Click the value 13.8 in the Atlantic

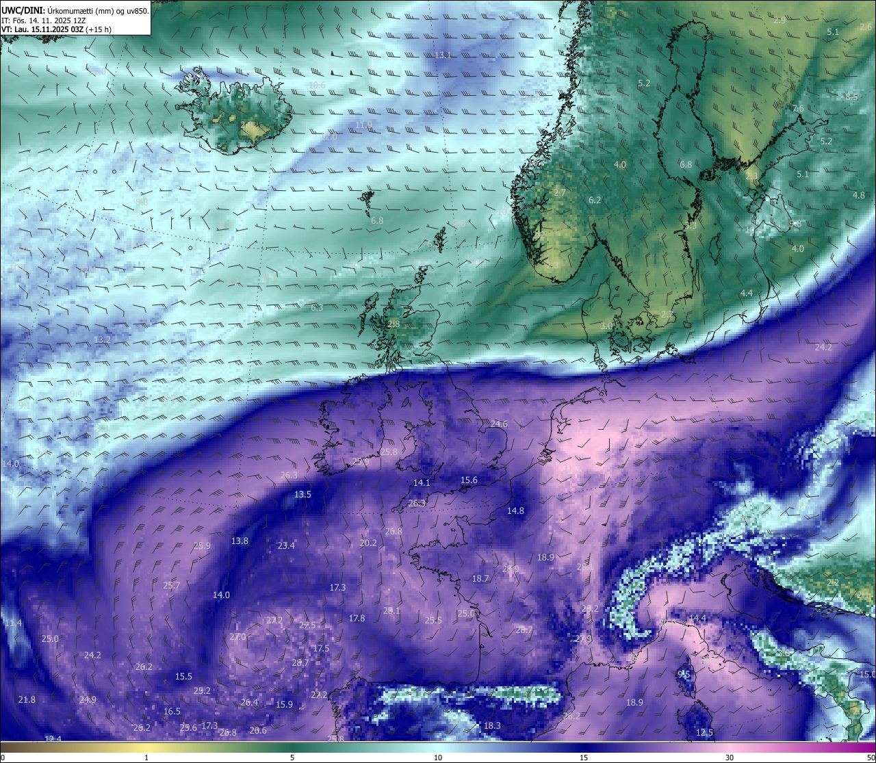point(240,541)
